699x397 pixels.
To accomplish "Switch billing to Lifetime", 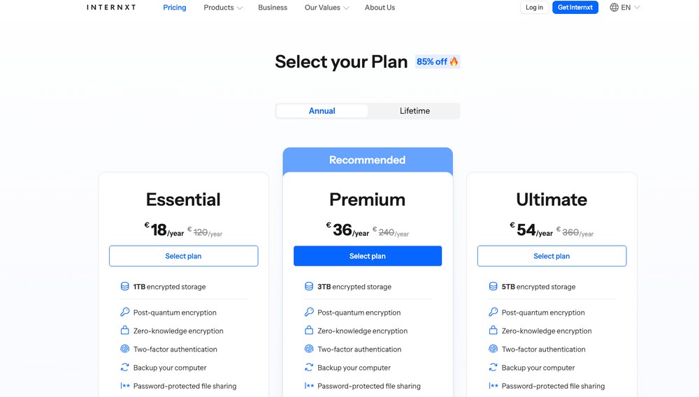I will tap(415, 111).
